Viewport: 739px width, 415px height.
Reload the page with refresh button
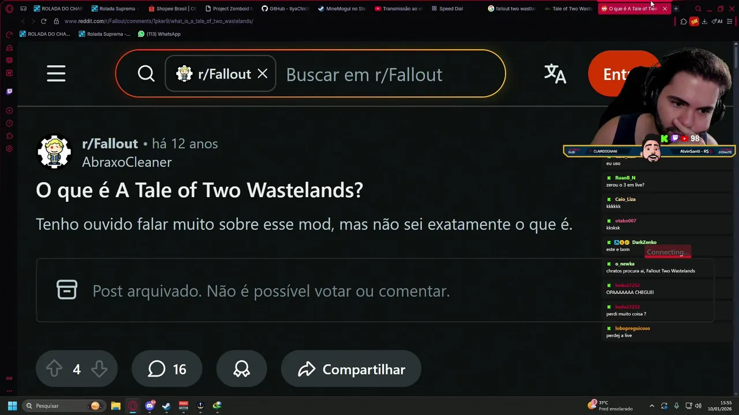coord(43,21)
